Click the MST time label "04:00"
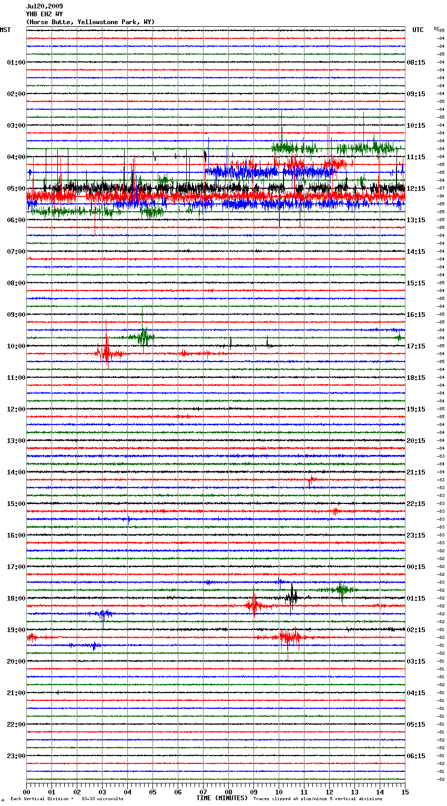Image resolution: width=447 pixels, height=806 pixels. click(16, 157)
